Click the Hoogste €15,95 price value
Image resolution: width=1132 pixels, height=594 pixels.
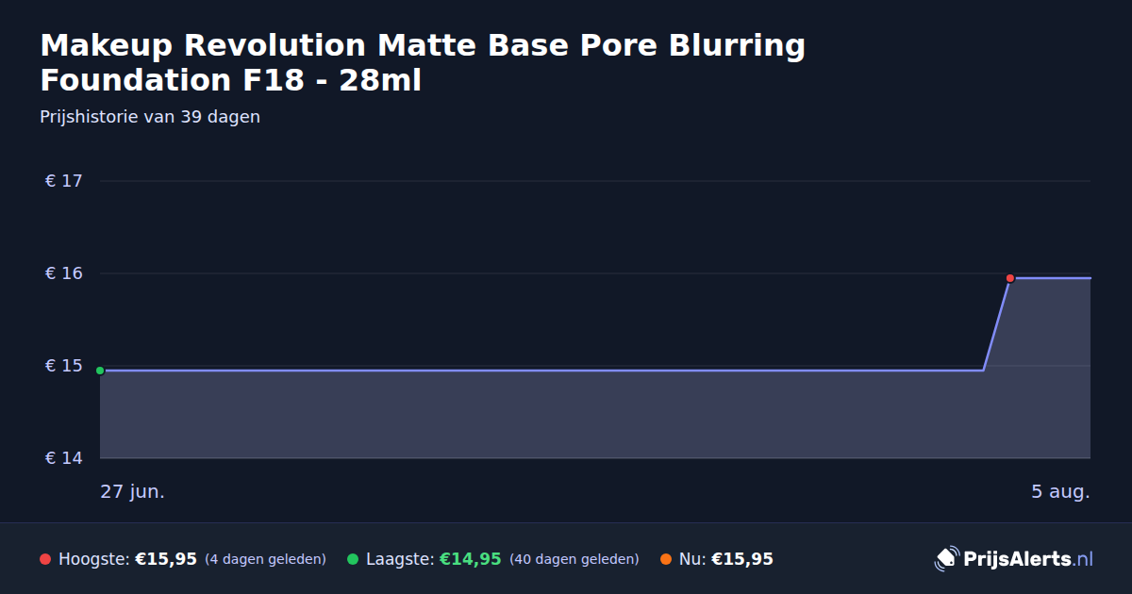(x=166, y=559)
